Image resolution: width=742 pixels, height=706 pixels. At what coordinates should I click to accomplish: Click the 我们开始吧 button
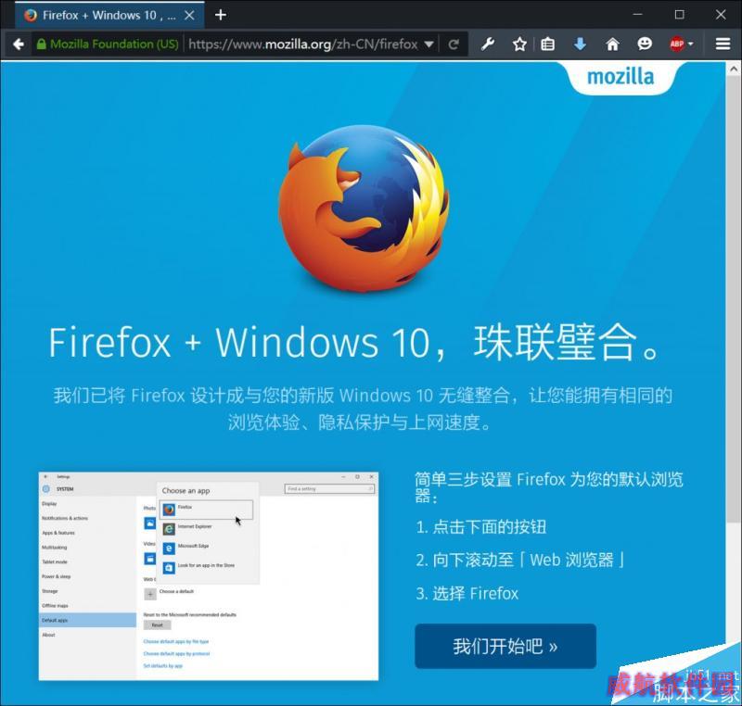(x=505, y=646)
